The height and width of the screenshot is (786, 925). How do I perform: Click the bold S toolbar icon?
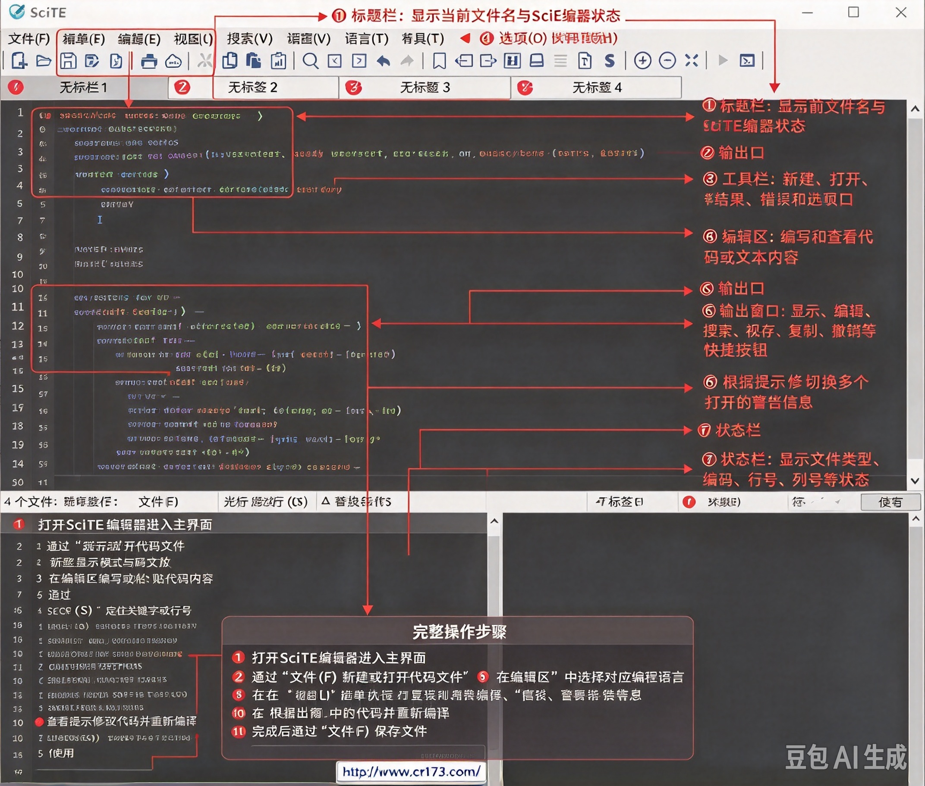(x=610, y=61)
